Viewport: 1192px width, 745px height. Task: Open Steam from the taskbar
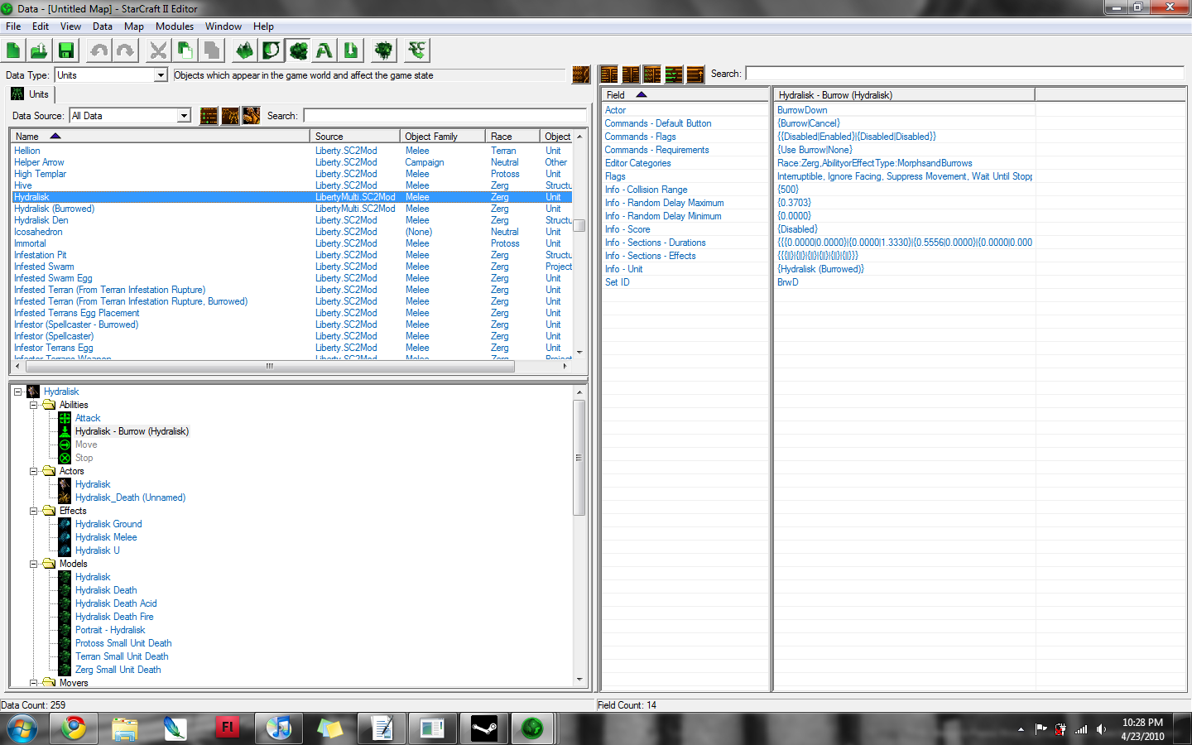tap(484, 728)
